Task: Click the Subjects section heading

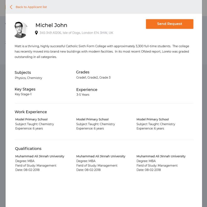Action: (23, 72)
